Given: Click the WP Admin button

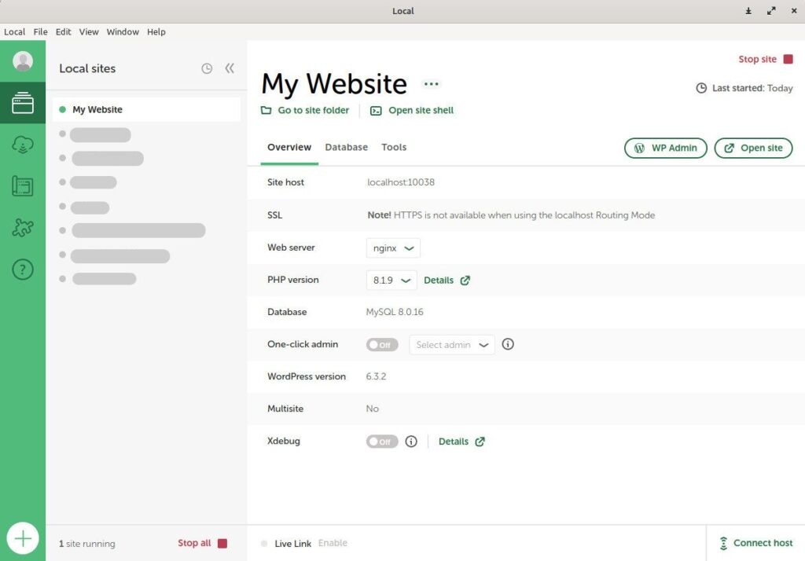Looking at the screenshot, I should pyautogui.click(x=666, y=148).
